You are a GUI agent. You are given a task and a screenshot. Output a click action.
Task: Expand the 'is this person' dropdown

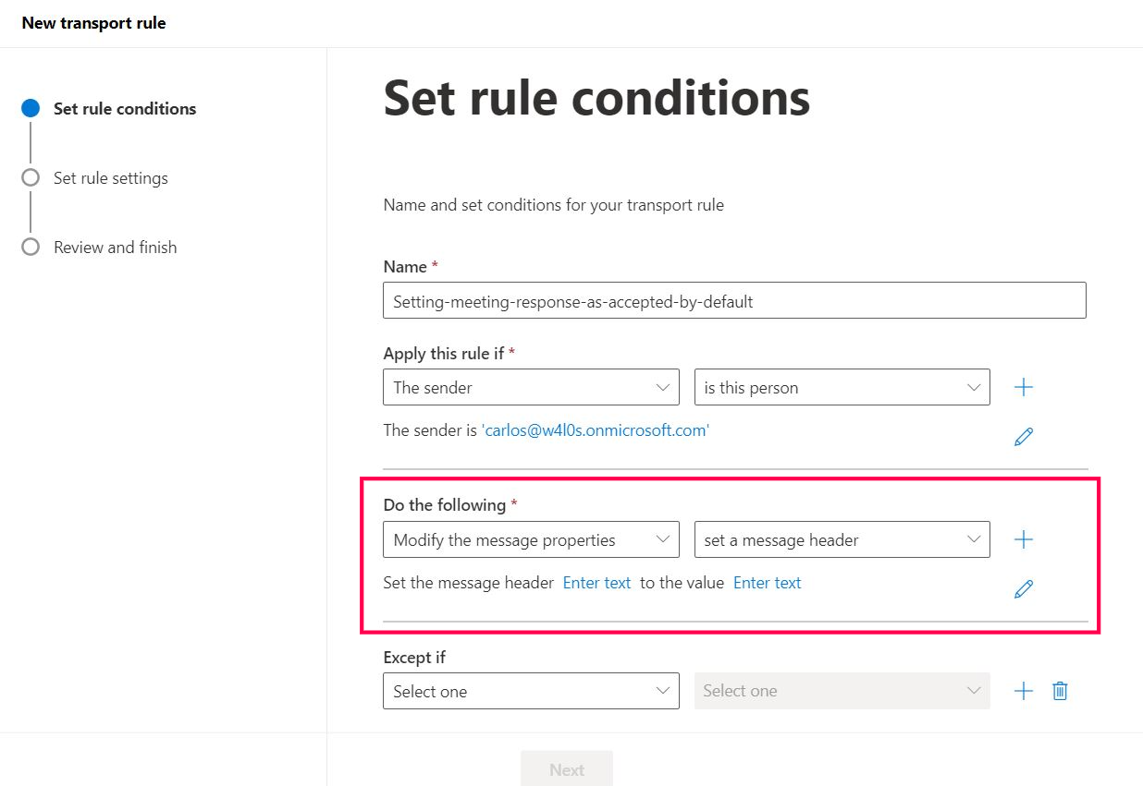[x=842, y=388]
